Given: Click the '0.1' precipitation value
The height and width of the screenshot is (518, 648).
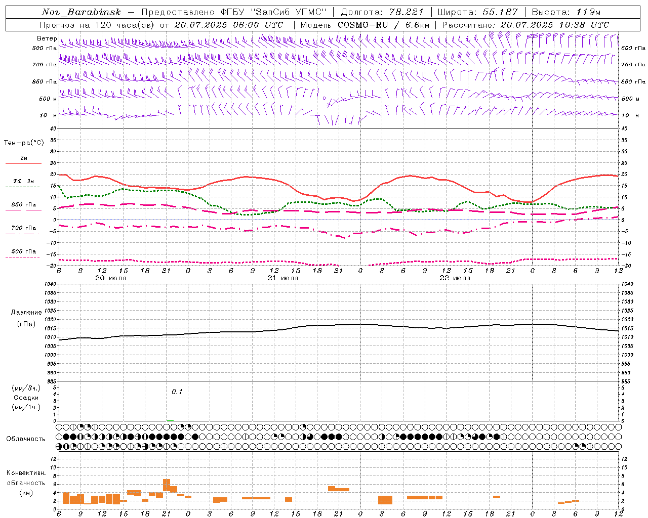Looking at the screenshot, I should 177,392.
